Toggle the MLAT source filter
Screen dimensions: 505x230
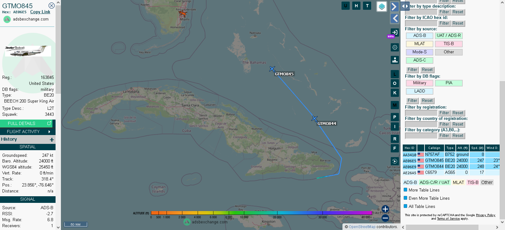coord(419,44)
